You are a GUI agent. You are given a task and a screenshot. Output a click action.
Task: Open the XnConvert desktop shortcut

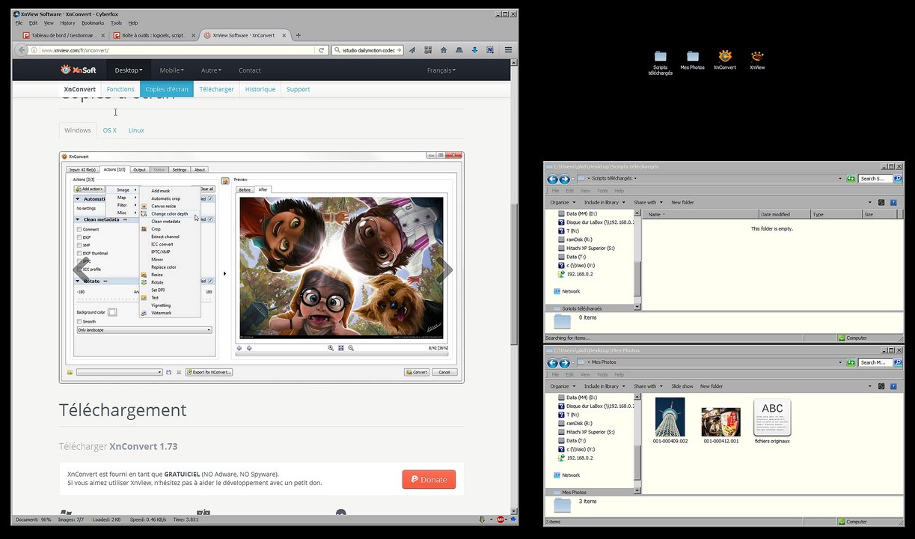(x=724, y=58)
